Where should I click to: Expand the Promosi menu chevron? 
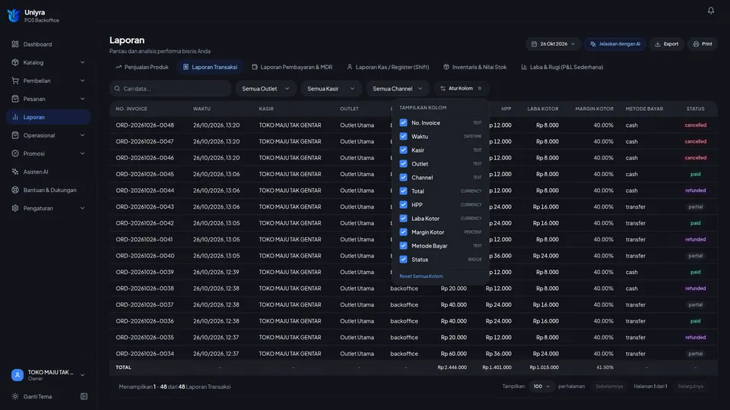coord(82,153)
